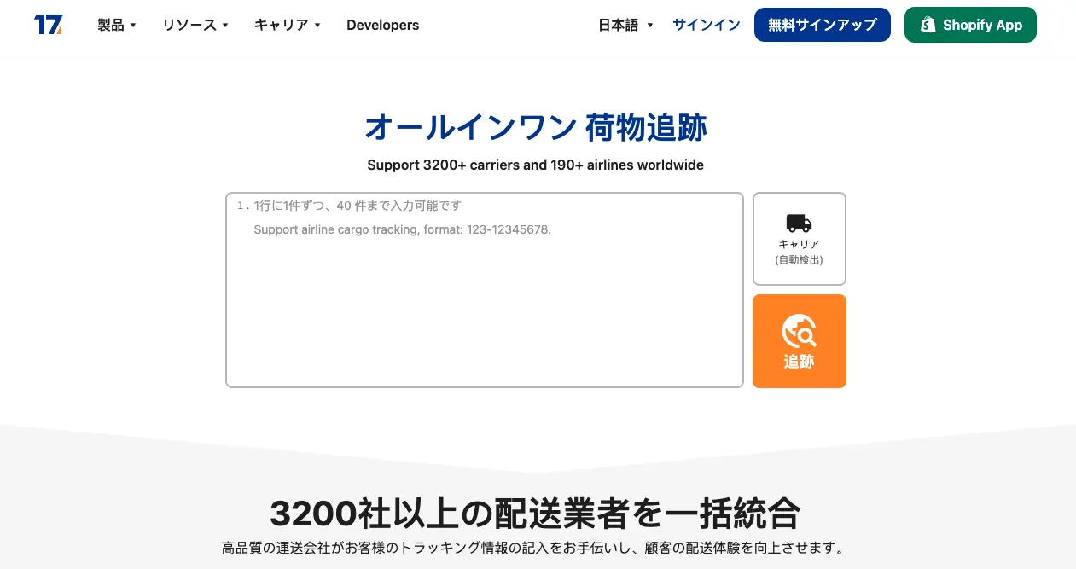Focus the tracking number text area
The width and height of the screenshot is (1076, 569).
coord(484,307)
